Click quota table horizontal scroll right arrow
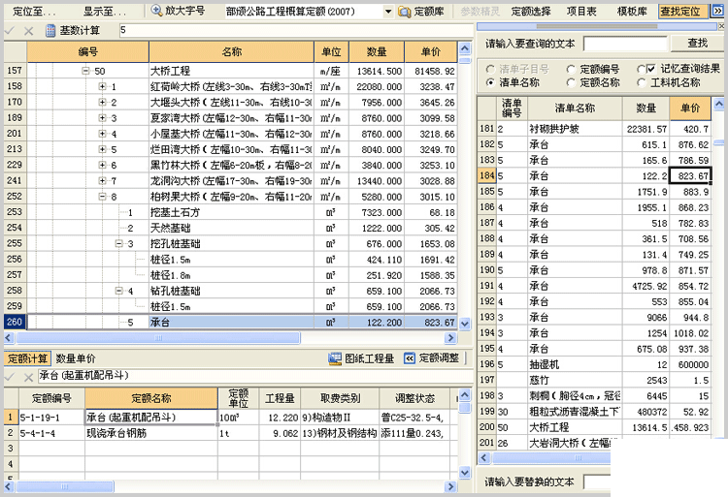728x497 pixels. click(450, 486)
